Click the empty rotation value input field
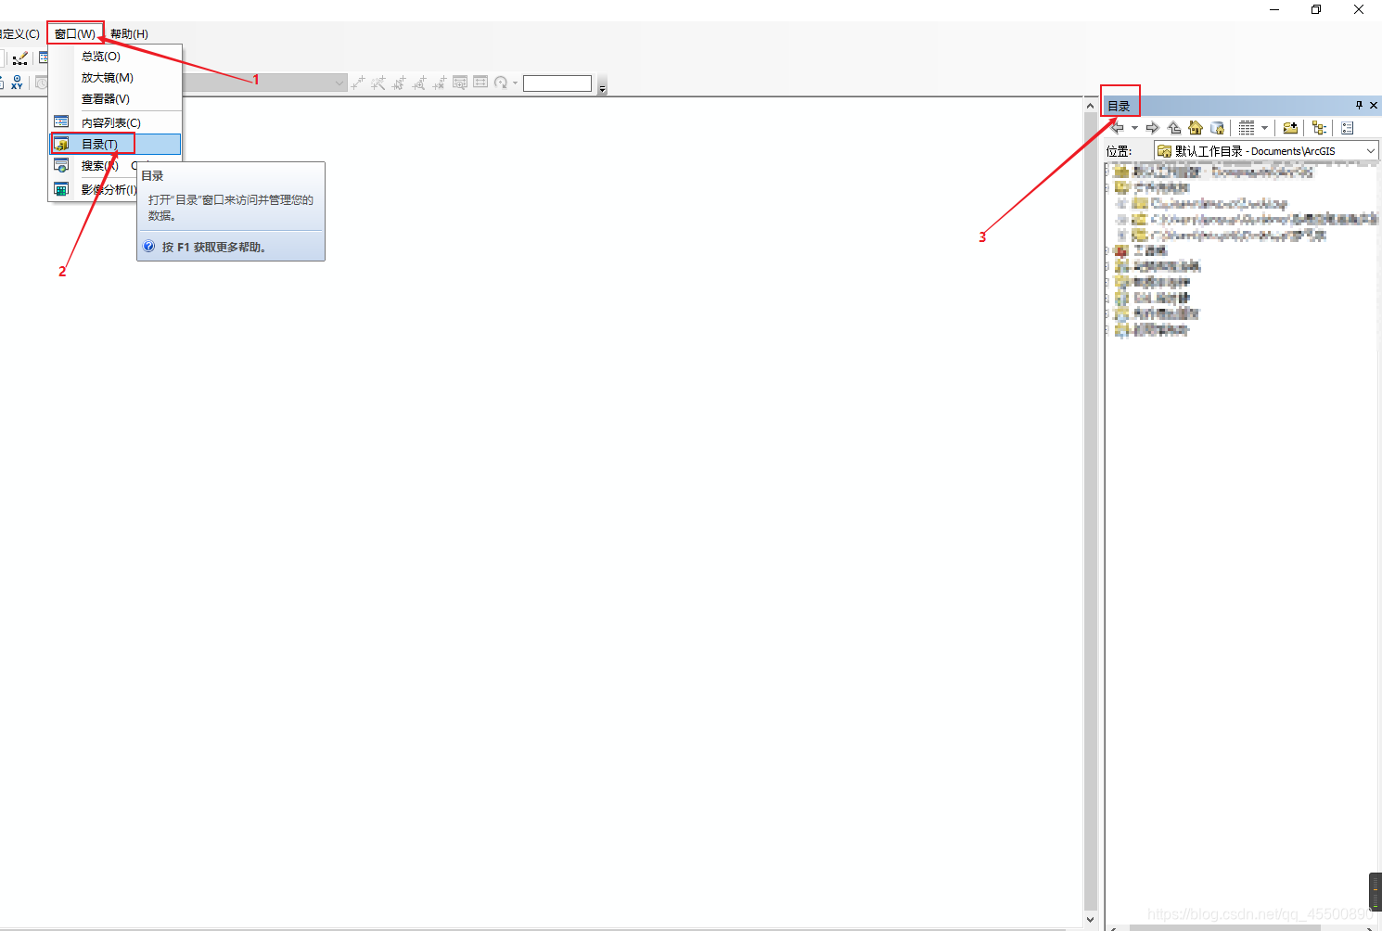 point(557,83)
